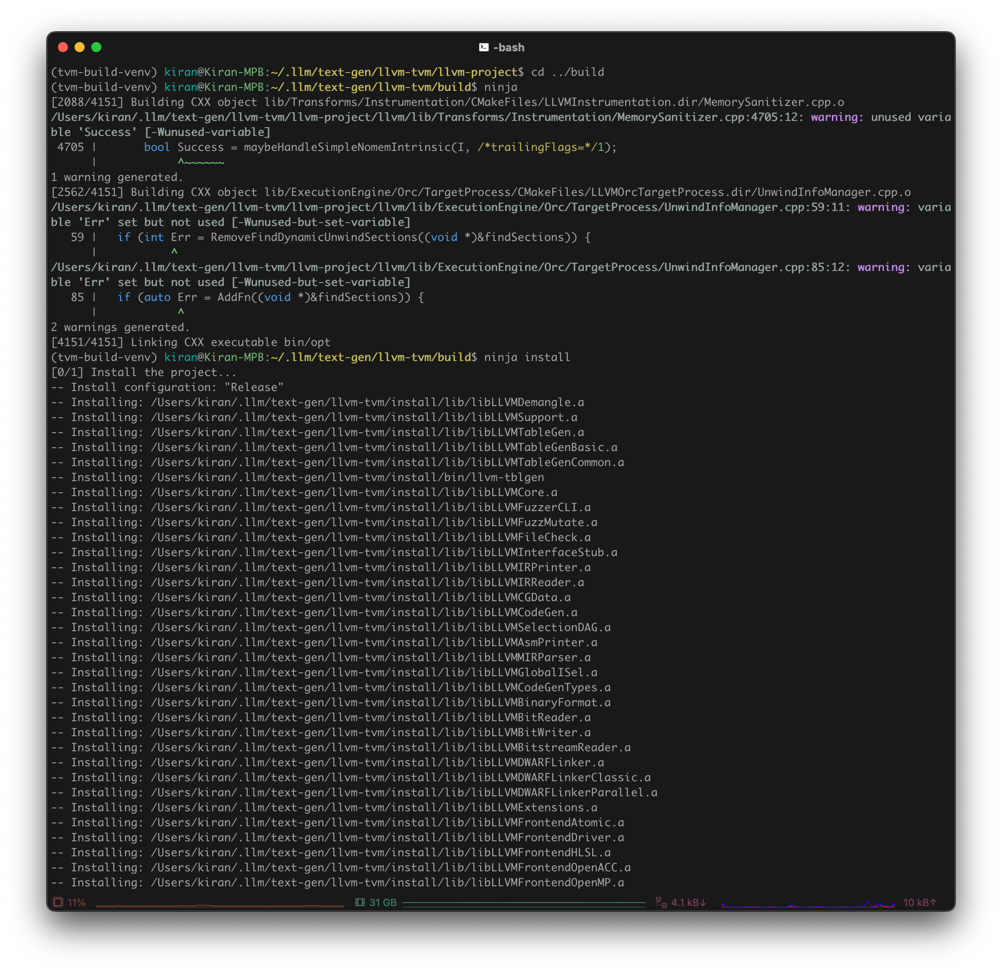Click the libLLVMSupport.a install line
The image size is (1002, 973).
point(314,418)
